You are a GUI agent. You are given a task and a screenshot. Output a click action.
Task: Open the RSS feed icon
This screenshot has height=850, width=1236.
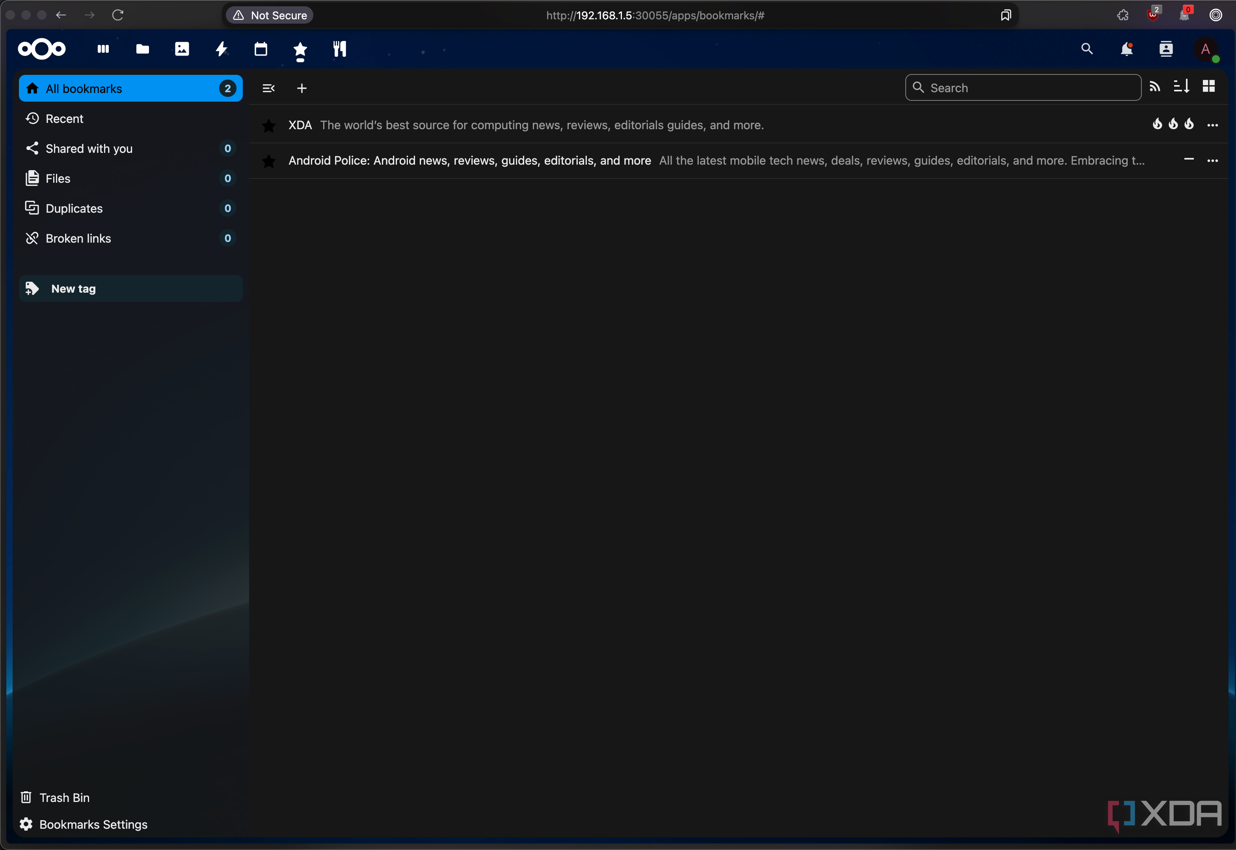point(1154,87)
